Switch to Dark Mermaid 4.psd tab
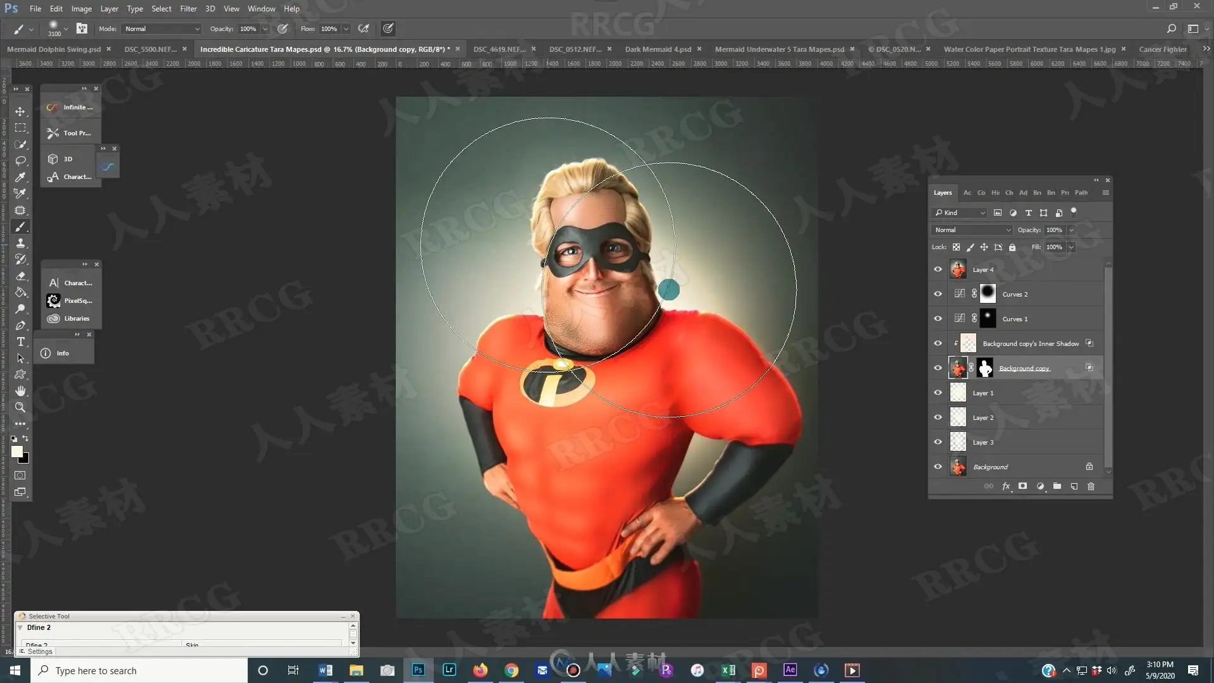 click(x=658, y=49)
